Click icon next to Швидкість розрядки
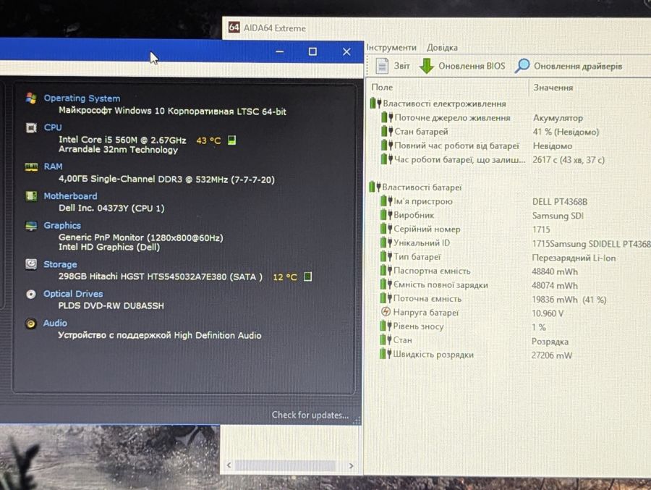 (386, 354)
